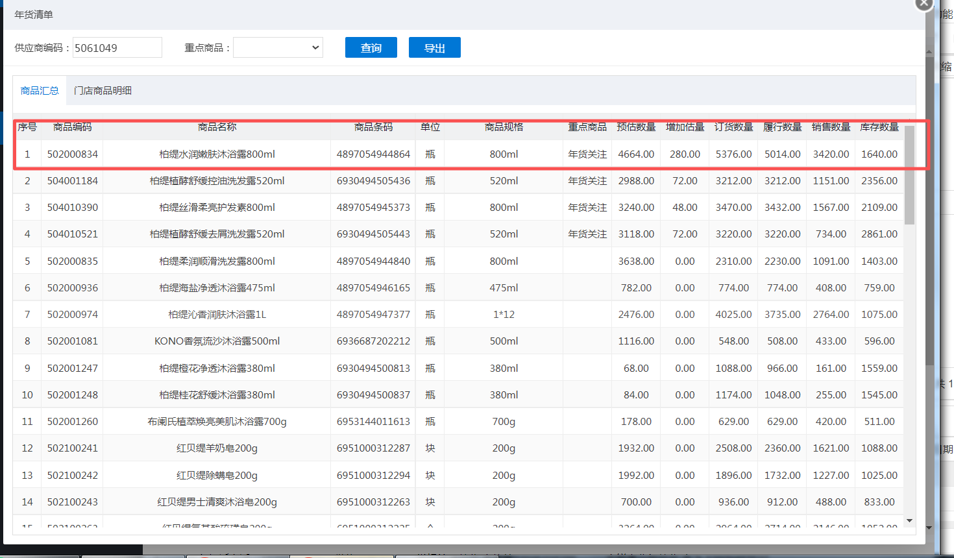The height and width of the screenshot is (558, 954).
Task: Click the 库存数量 column header
Action: pyautogui.click(x=879, y=127)
